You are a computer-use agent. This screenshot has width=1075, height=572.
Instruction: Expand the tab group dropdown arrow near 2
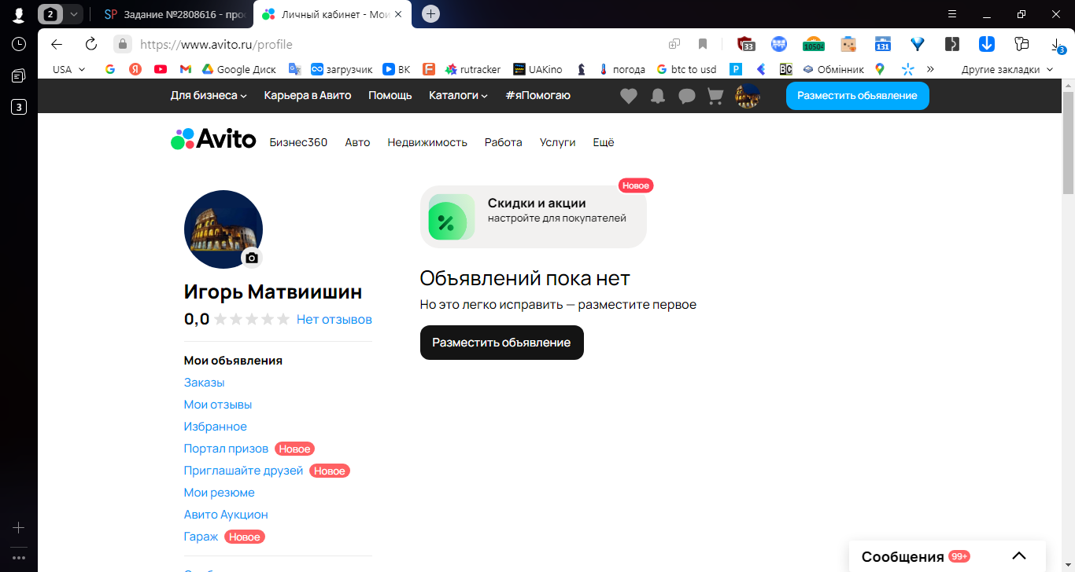coord(73,13)
